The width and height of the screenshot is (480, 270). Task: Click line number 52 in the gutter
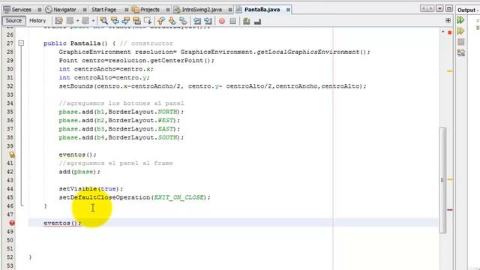(10, 257)
